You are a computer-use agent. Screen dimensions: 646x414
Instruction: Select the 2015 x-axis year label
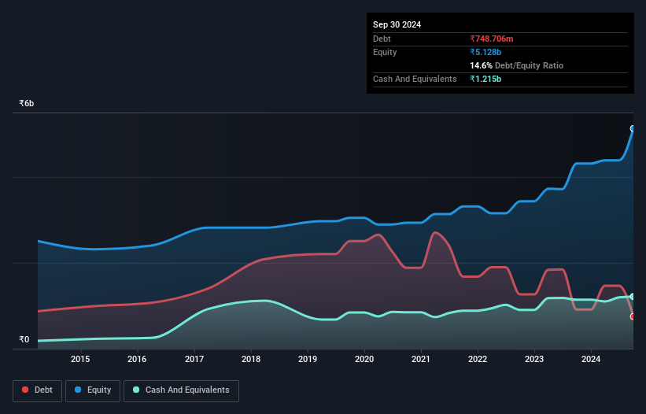(x=80, y=360)
